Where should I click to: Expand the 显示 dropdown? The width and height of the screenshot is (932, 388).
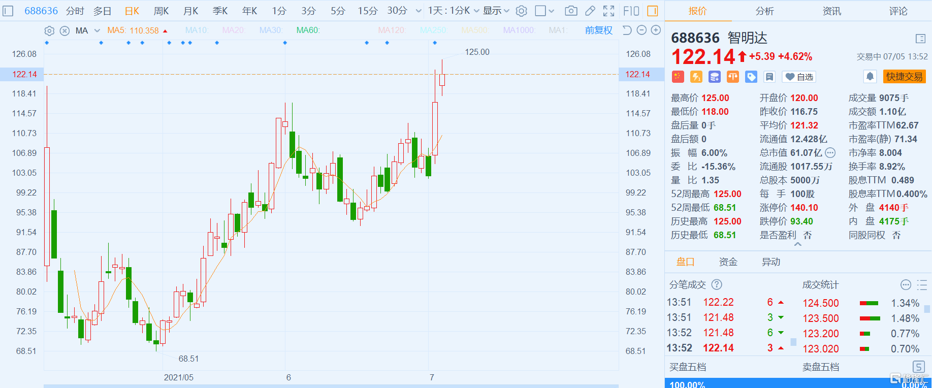coord(496,11)
